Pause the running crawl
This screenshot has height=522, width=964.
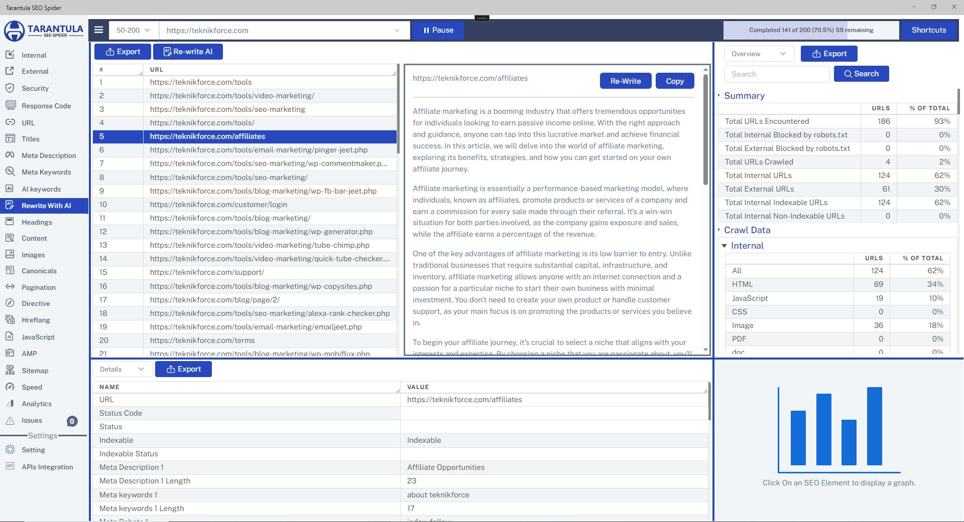[x=438, y=30]
